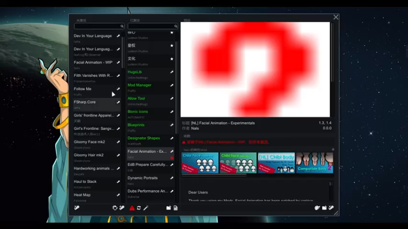This screenshot has width=408, height=229.
Task: Click the wrench icon on the Follow Me row
Action: pos(118,89)
